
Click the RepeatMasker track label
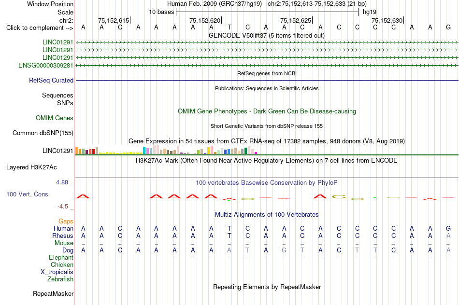(53, 293)
